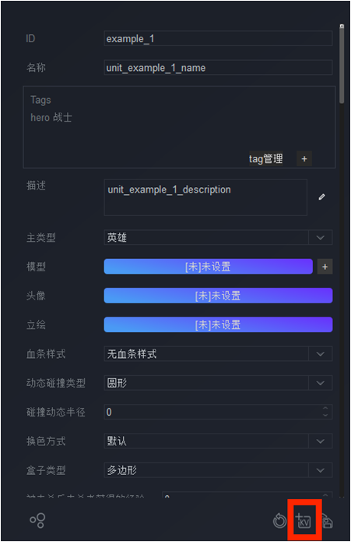Click the 模型 unset resource button
This screenshot has width=351, height=542.
[x=209, y=267]
